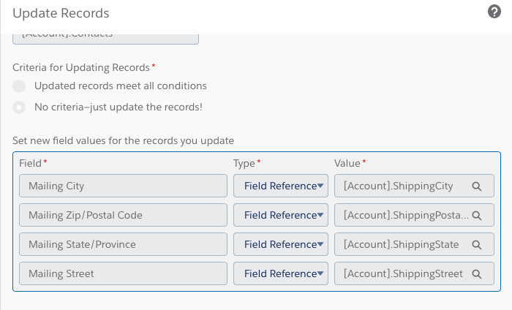Click search icon for ShippingPostalCode value
The image size is (512, 310).
[x=477, y=216]
